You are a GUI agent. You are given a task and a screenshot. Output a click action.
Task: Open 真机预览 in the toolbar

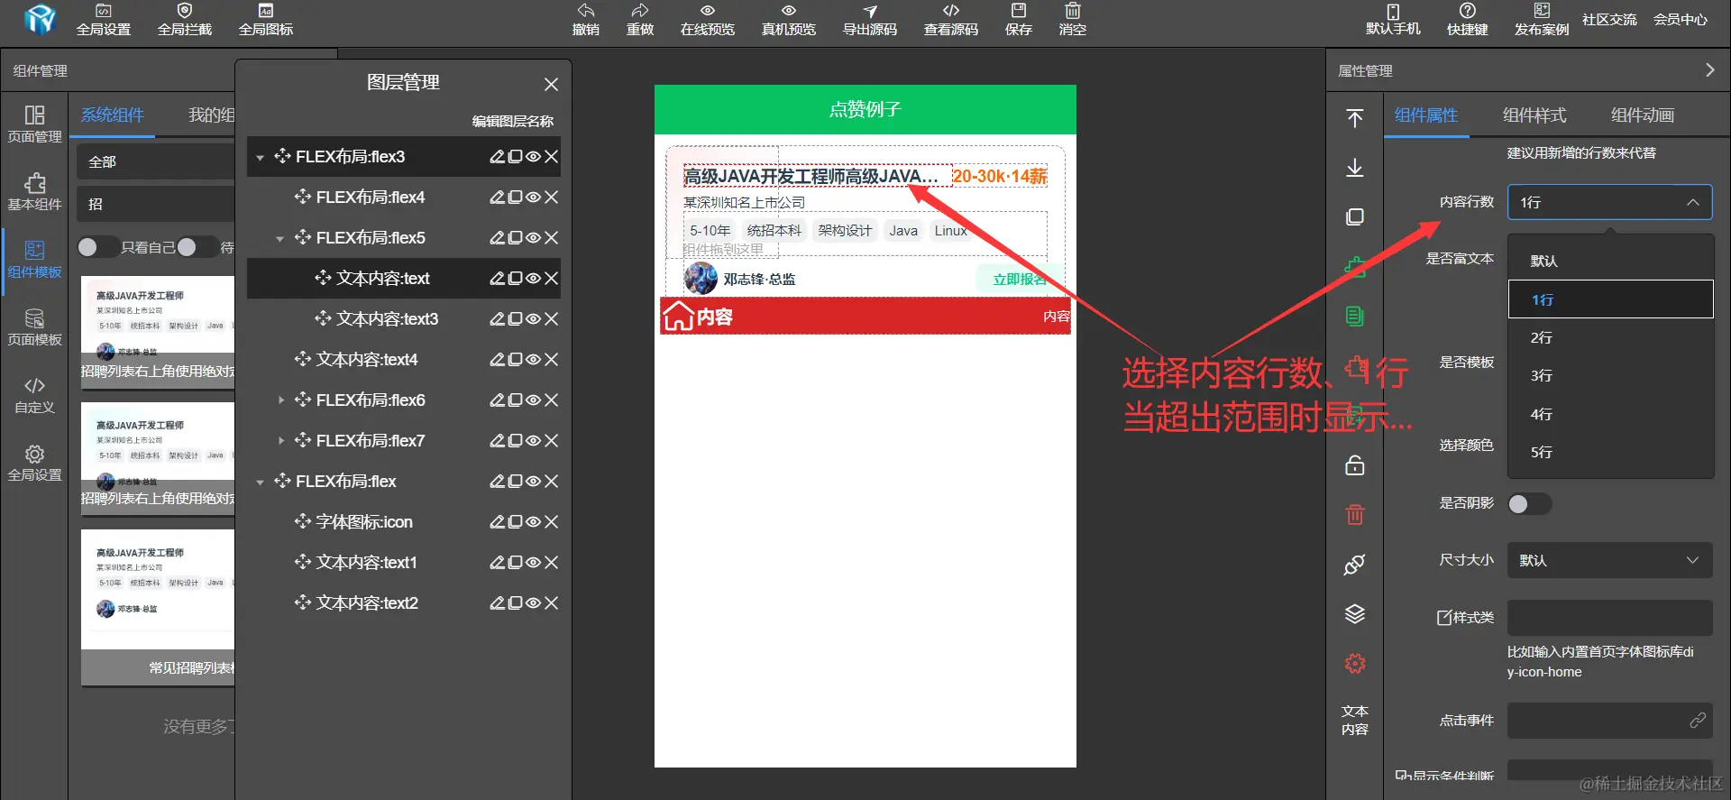pos(789,20)
